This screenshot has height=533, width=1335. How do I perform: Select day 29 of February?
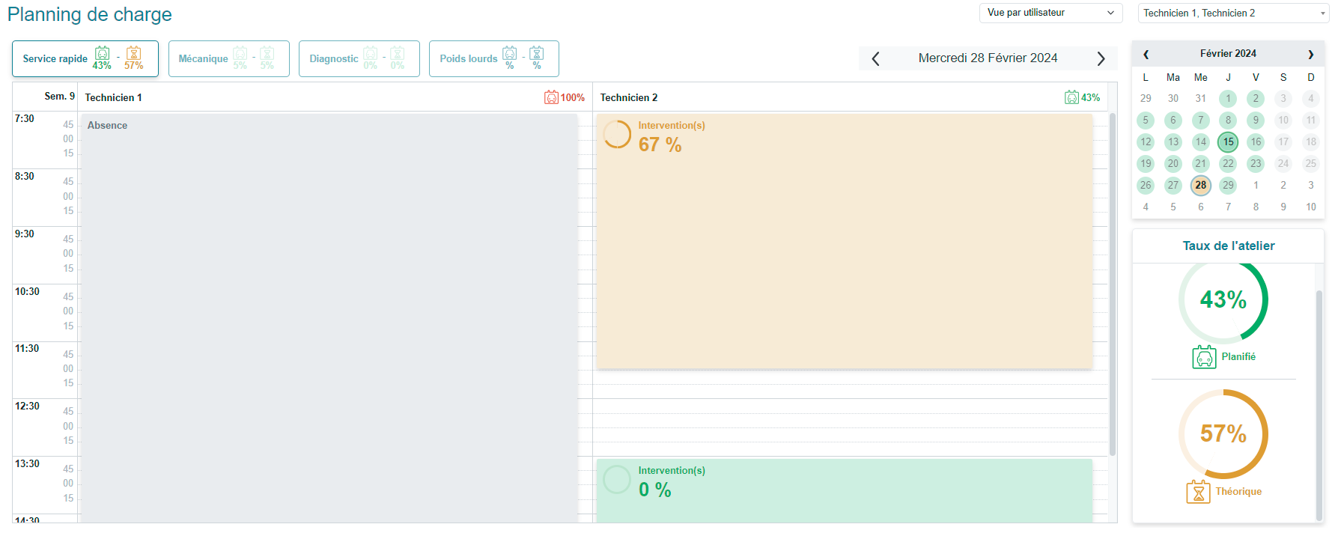pyautogui.click(x=1228, y=185)
